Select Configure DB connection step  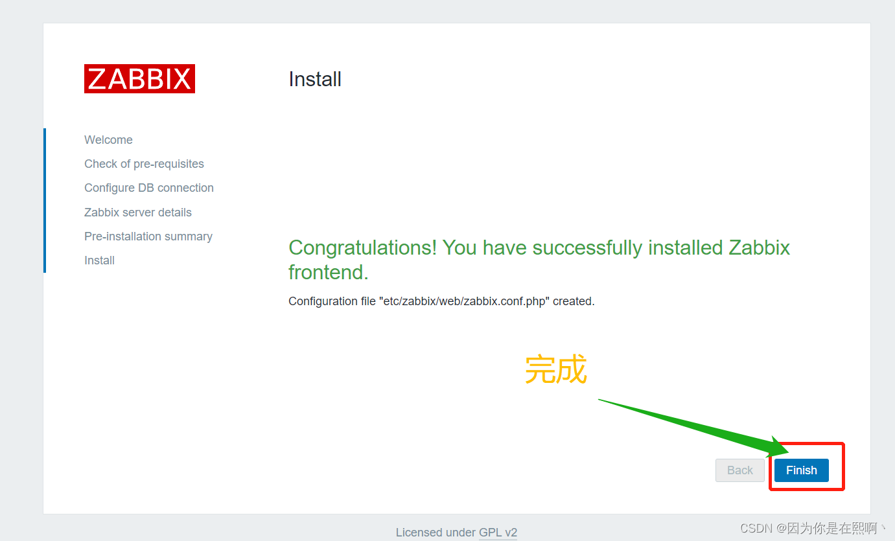(x=149, y=188)
